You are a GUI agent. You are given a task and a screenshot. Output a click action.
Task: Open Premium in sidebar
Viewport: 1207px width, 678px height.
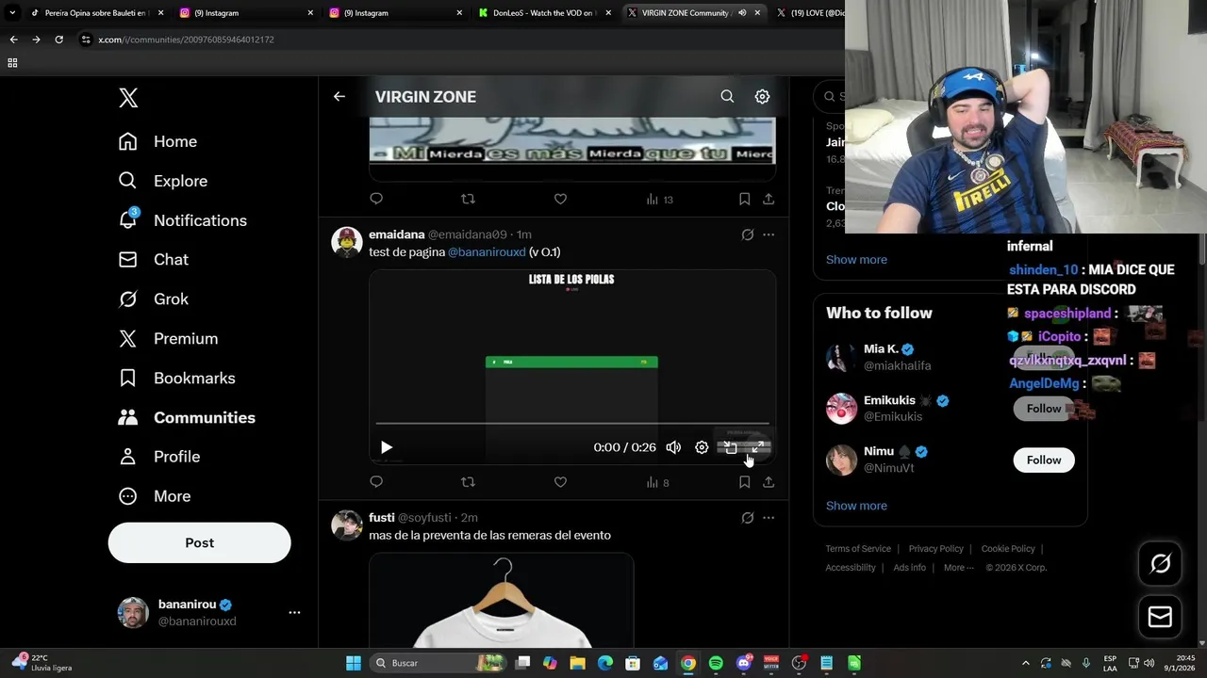click(x=168, y=338)
